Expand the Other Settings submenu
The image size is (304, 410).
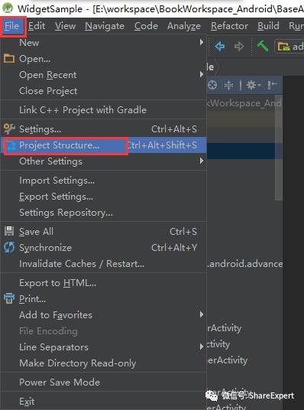(x=103, y=161)
